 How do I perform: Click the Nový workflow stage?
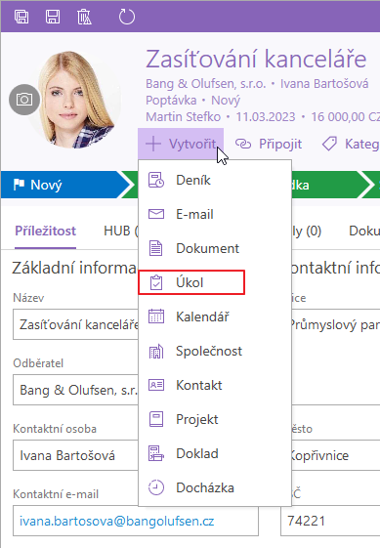(x=66, y=185)
